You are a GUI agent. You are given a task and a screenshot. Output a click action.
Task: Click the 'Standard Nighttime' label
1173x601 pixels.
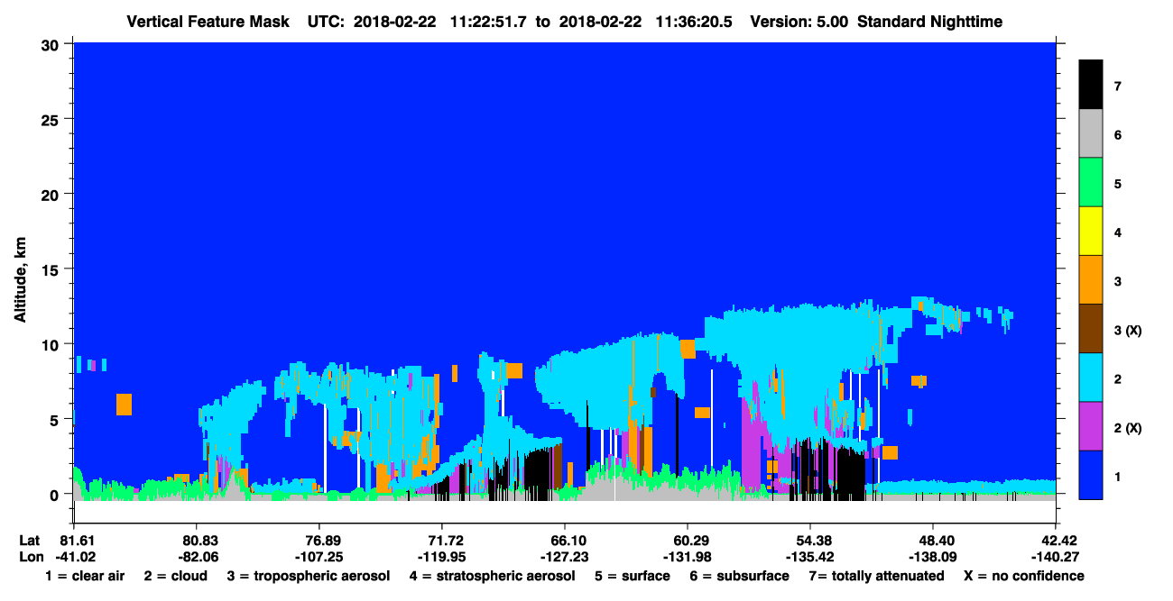[x=928, y=21]
